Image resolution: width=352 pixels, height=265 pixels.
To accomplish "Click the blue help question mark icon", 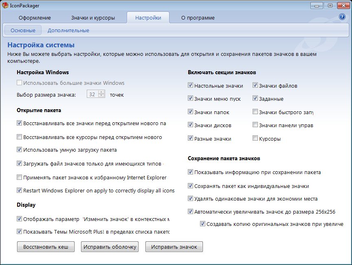I will 342,17.
